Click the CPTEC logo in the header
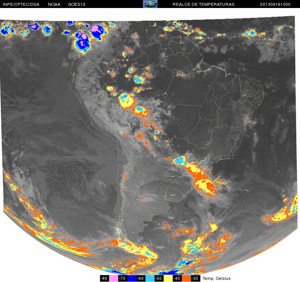300x282 pixels. pyautogui.click(x=150, y=4)
